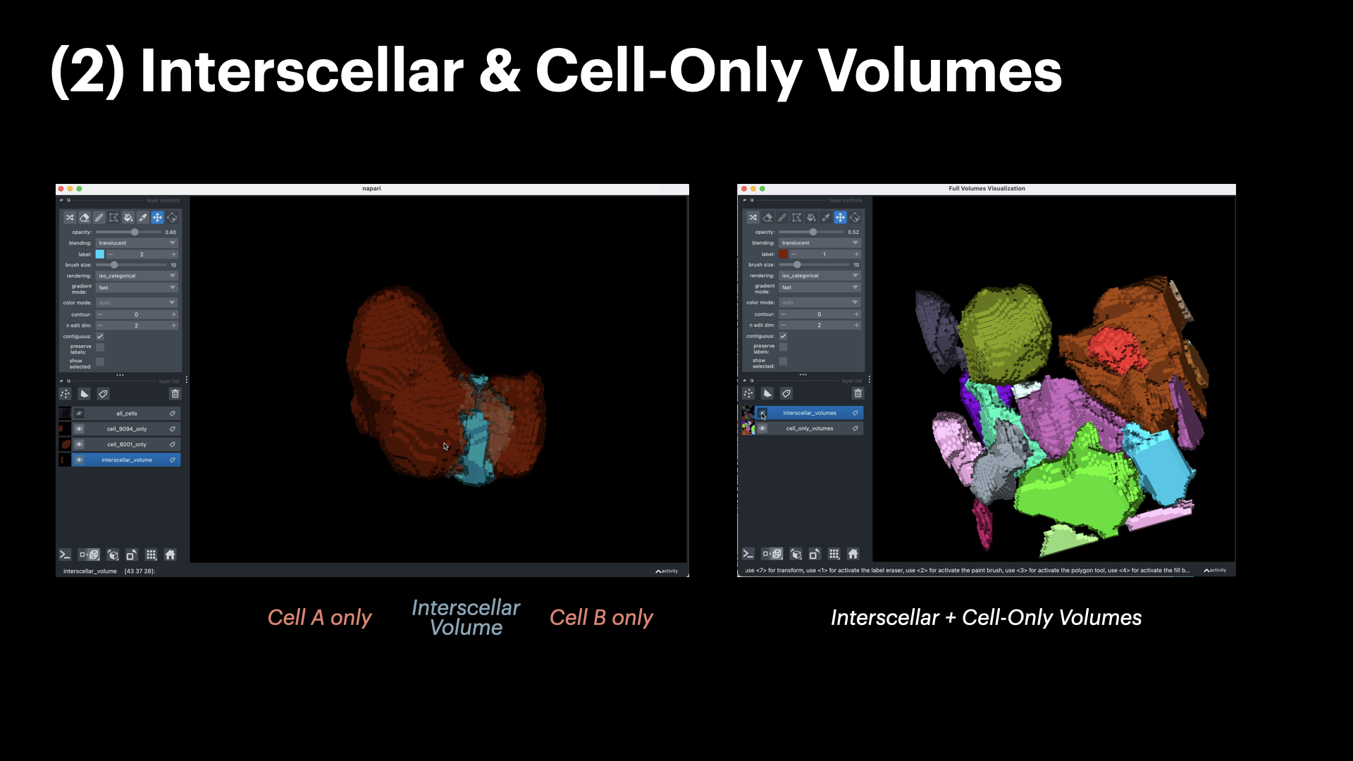This screenshot has width=1353, height=761.
Task: Open gradient mode dropdown in Full Volumes Visualization
Action: click(820, 287)
